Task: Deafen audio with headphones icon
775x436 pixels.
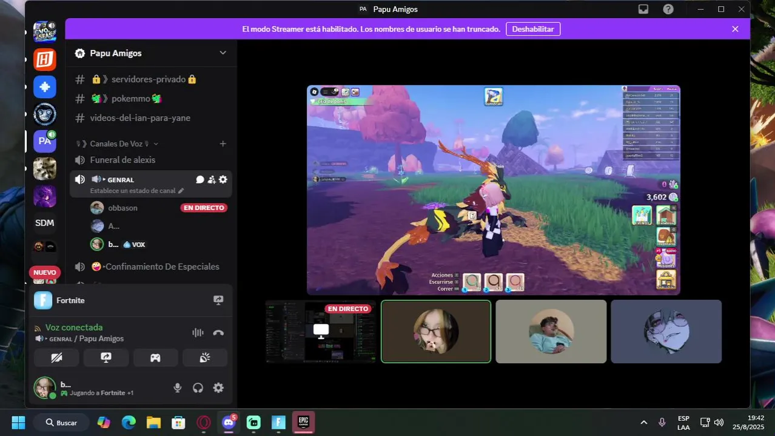Action: 198,388
